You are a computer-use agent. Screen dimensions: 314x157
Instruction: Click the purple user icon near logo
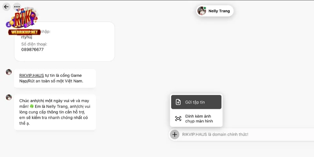[8, 25]
